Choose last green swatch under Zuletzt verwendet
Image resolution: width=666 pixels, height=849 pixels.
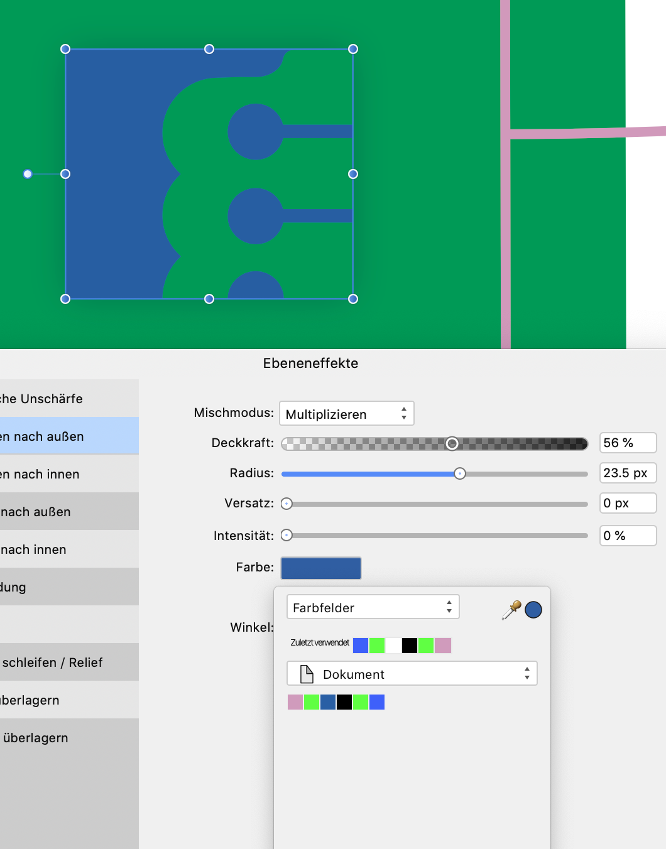[x=426, y=646]
